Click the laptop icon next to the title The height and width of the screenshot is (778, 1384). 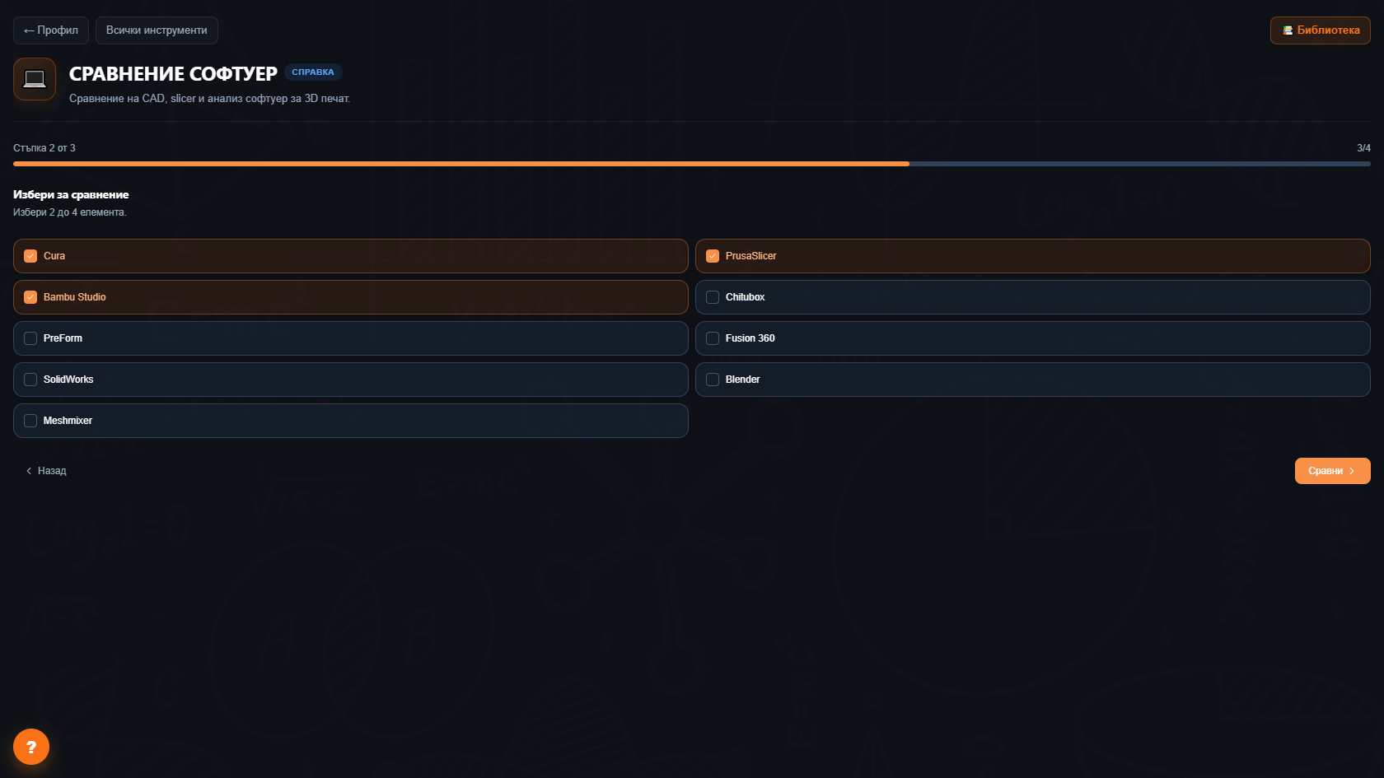(35, 79)
